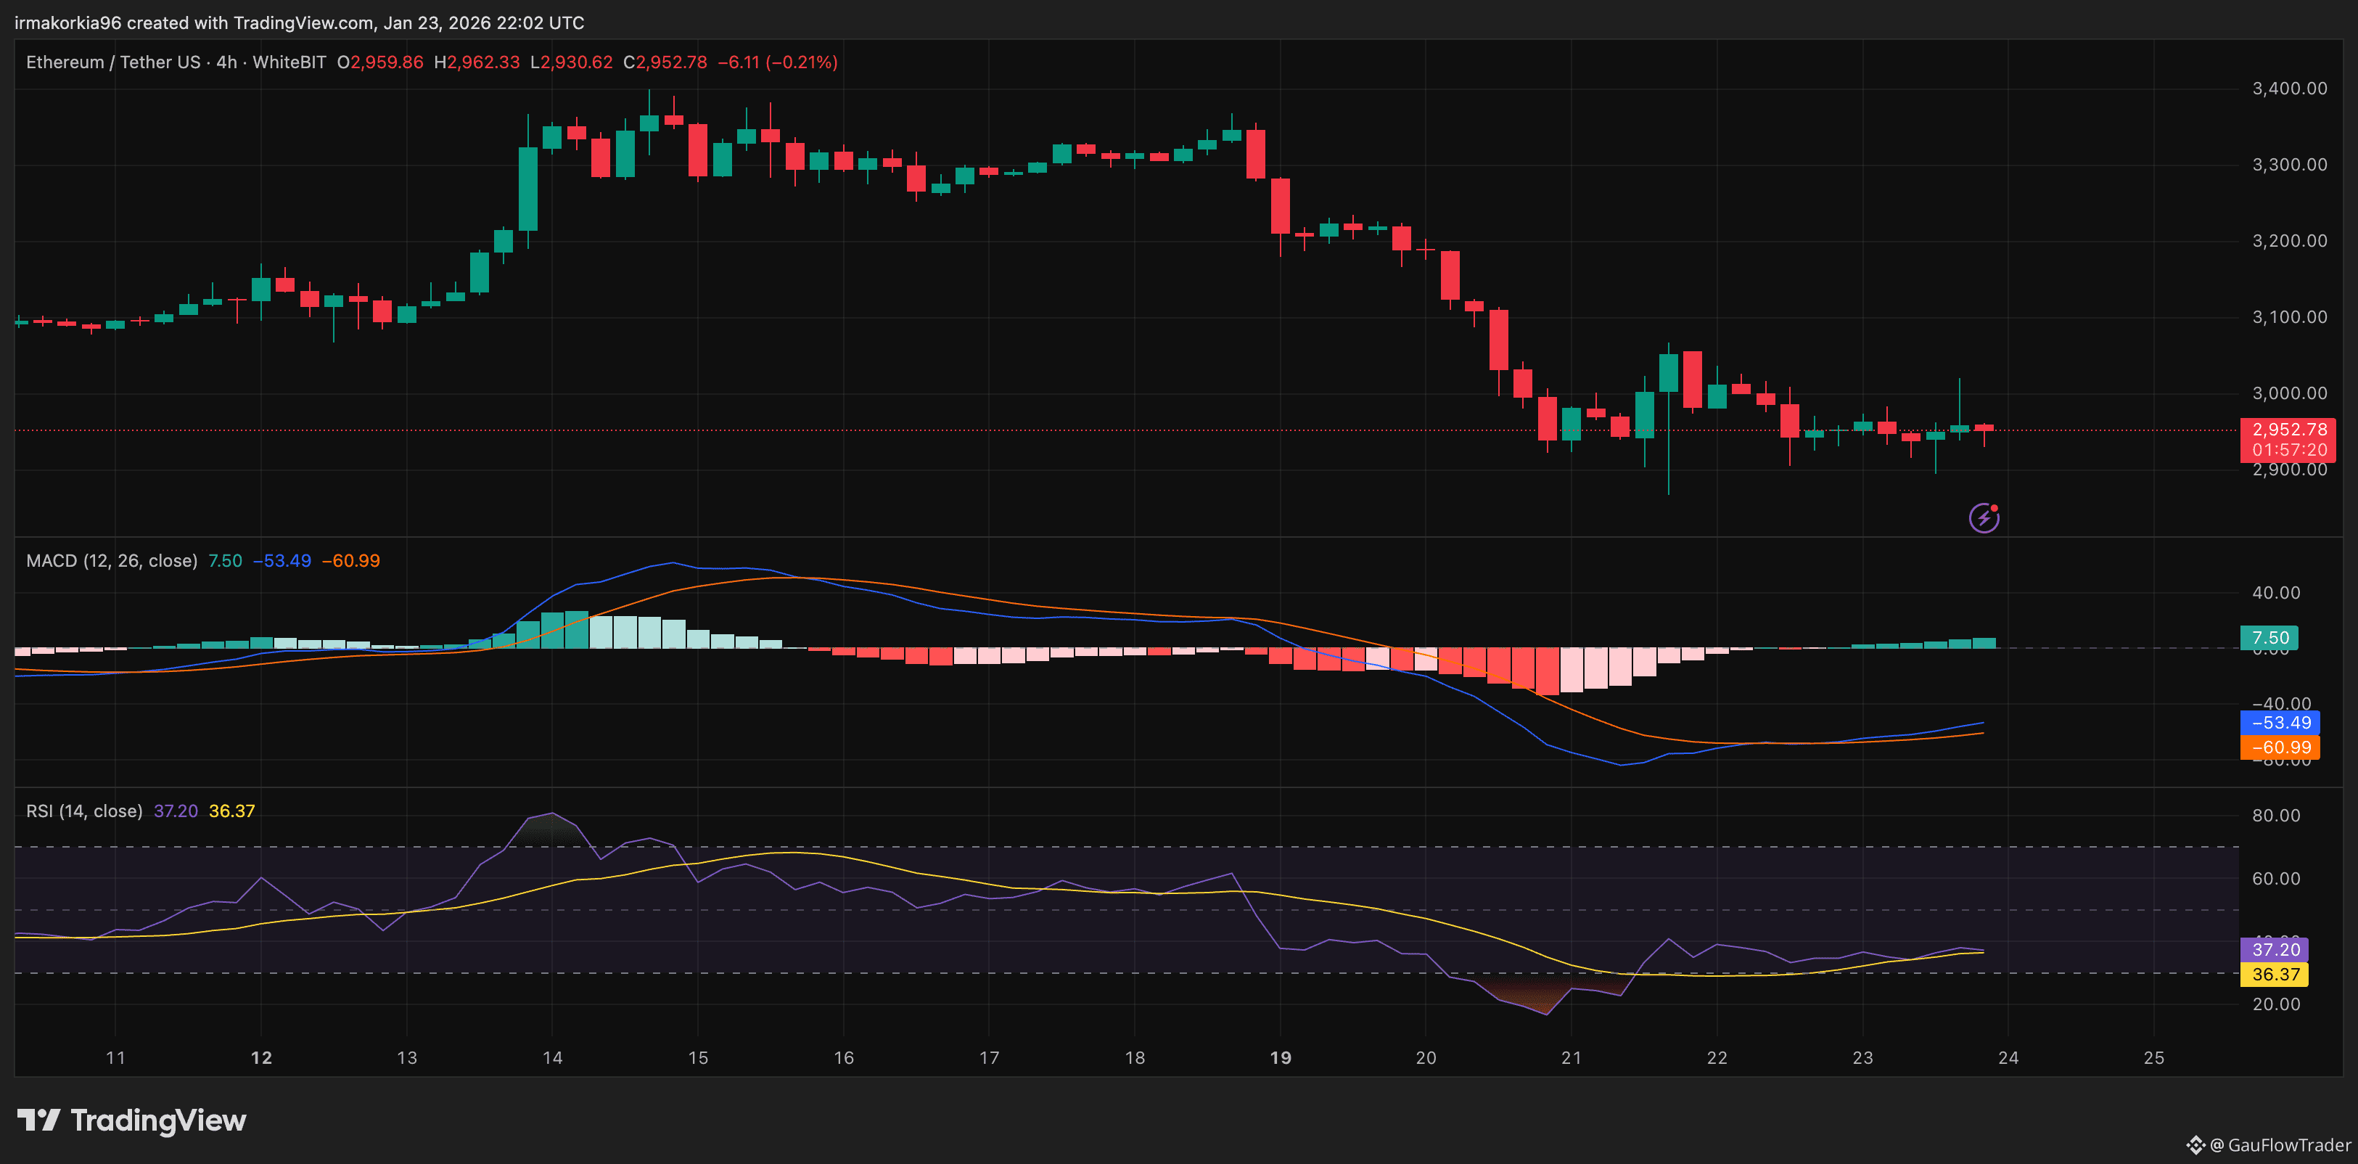
Task: Click the blue -53.49 MACD value tag
Action: point(2280,723)
